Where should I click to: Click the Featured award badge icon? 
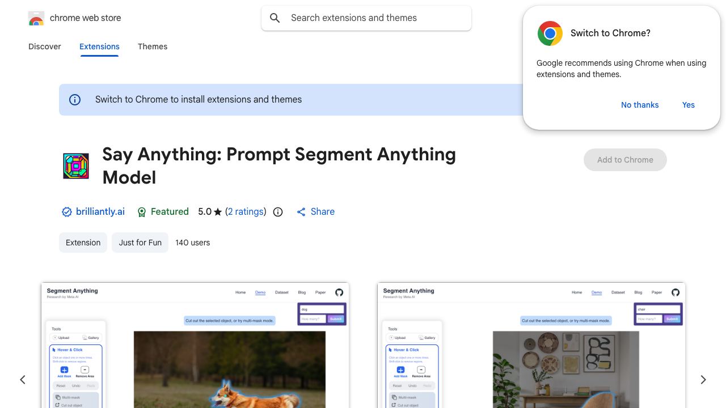click(142, 212)
